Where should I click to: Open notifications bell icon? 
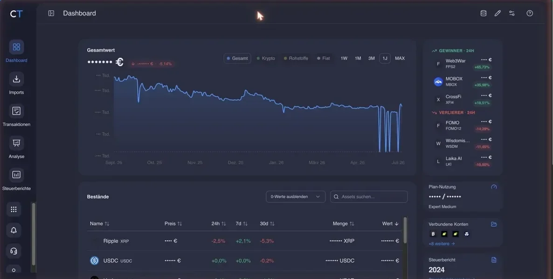pos(14,230)
